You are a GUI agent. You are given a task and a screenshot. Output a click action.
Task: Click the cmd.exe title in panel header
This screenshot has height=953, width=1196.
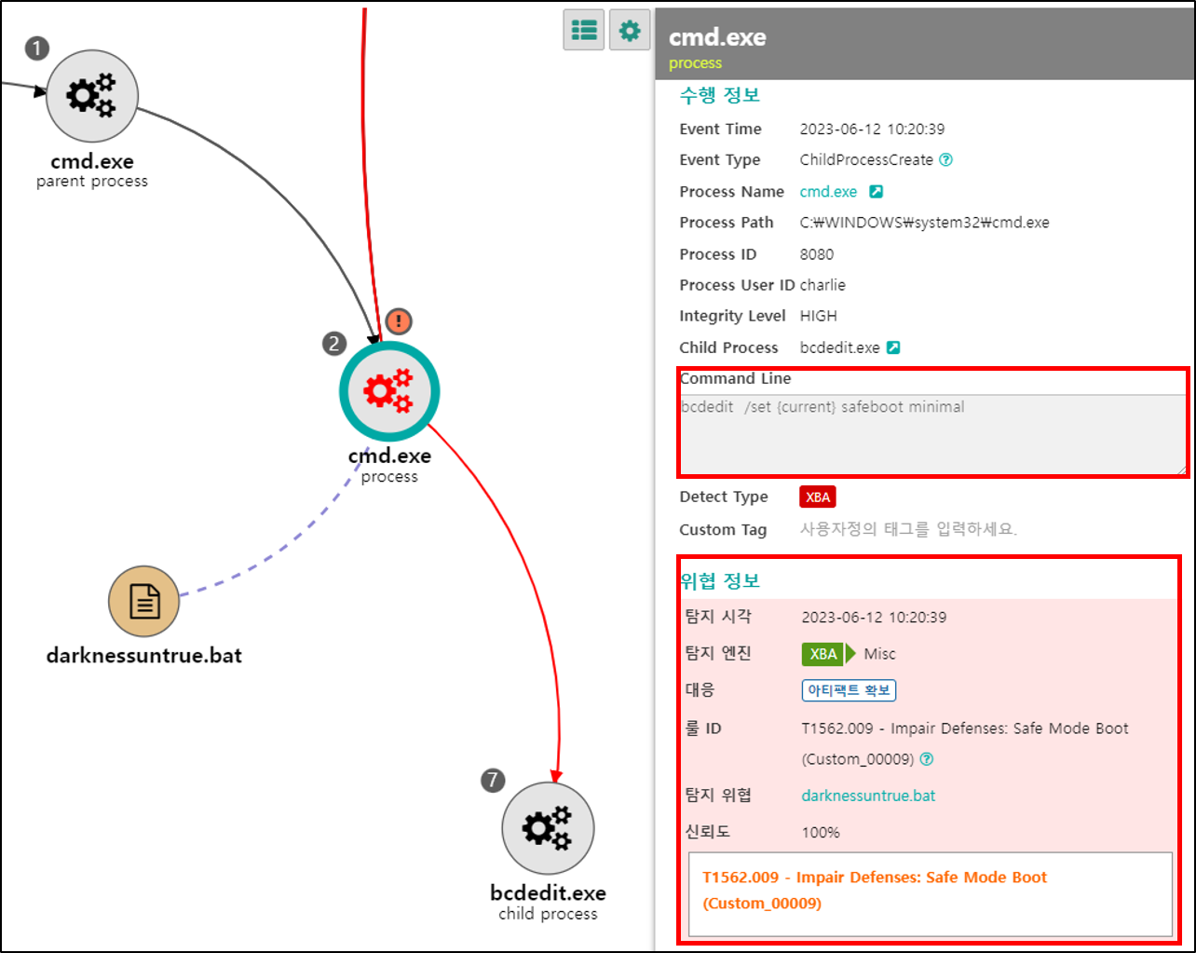[717, 37]
